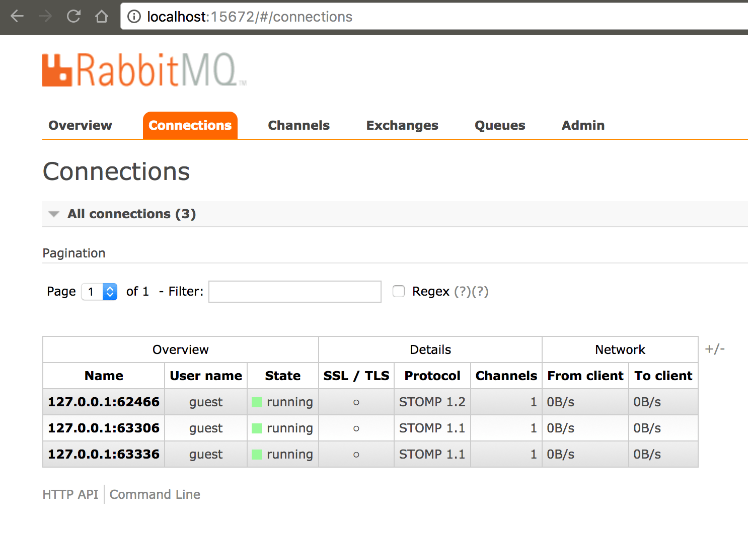Viewport: 748px width, 535px height.
Task: Click the SSL/TLS circle for 127.0.0.1:63336
Action: click(356, 455)
